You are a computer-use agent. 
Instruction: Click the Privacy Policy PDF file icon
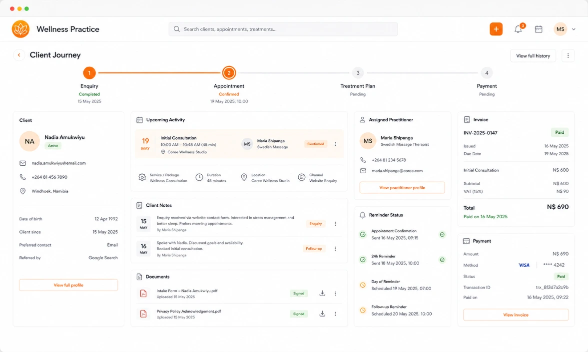(x=143, y=314)
